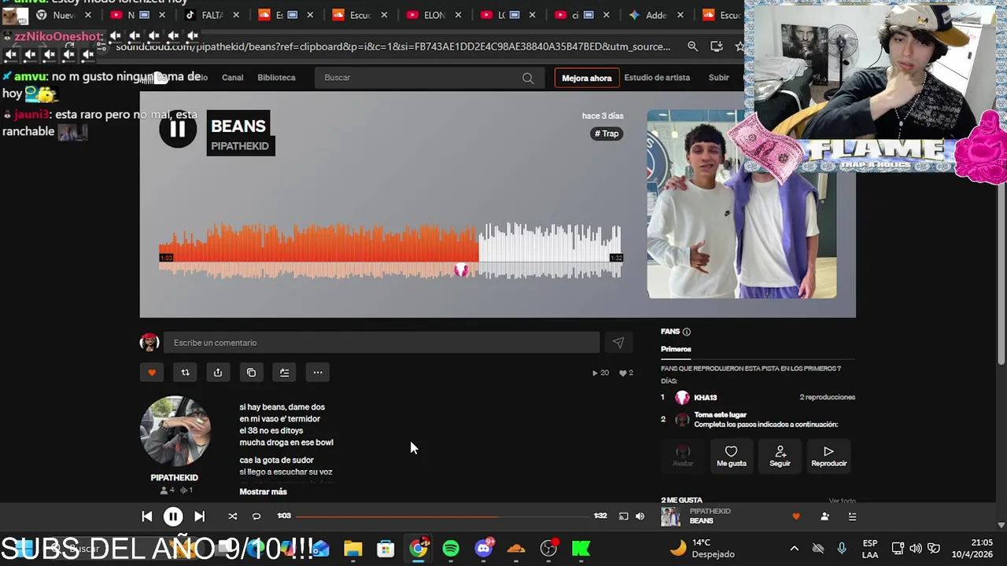Click the 'Mejora ahora' upgrade button
Viewport: 1007px width, 566px height.
point(587,78)
